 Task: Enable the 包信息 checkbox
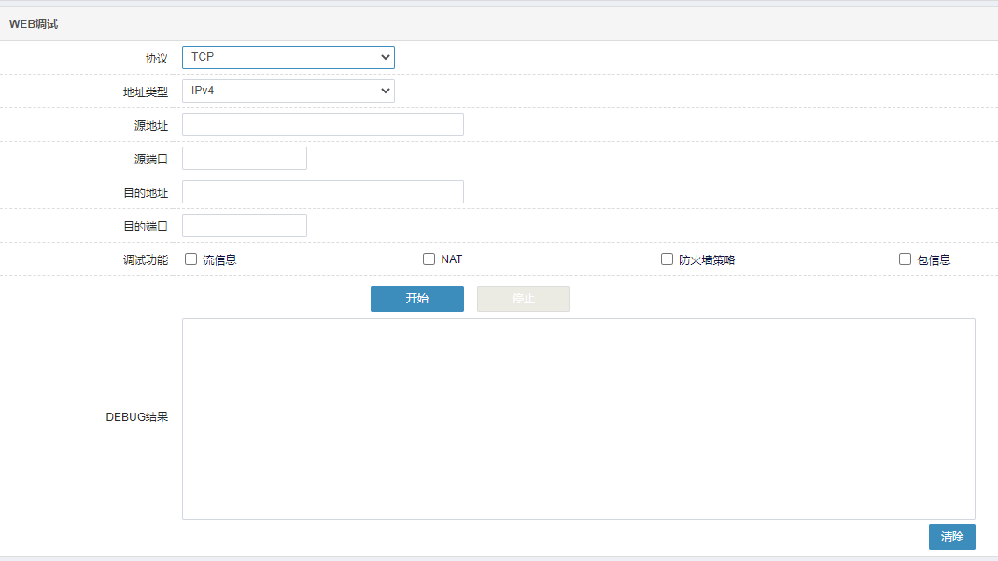[905, 259]
